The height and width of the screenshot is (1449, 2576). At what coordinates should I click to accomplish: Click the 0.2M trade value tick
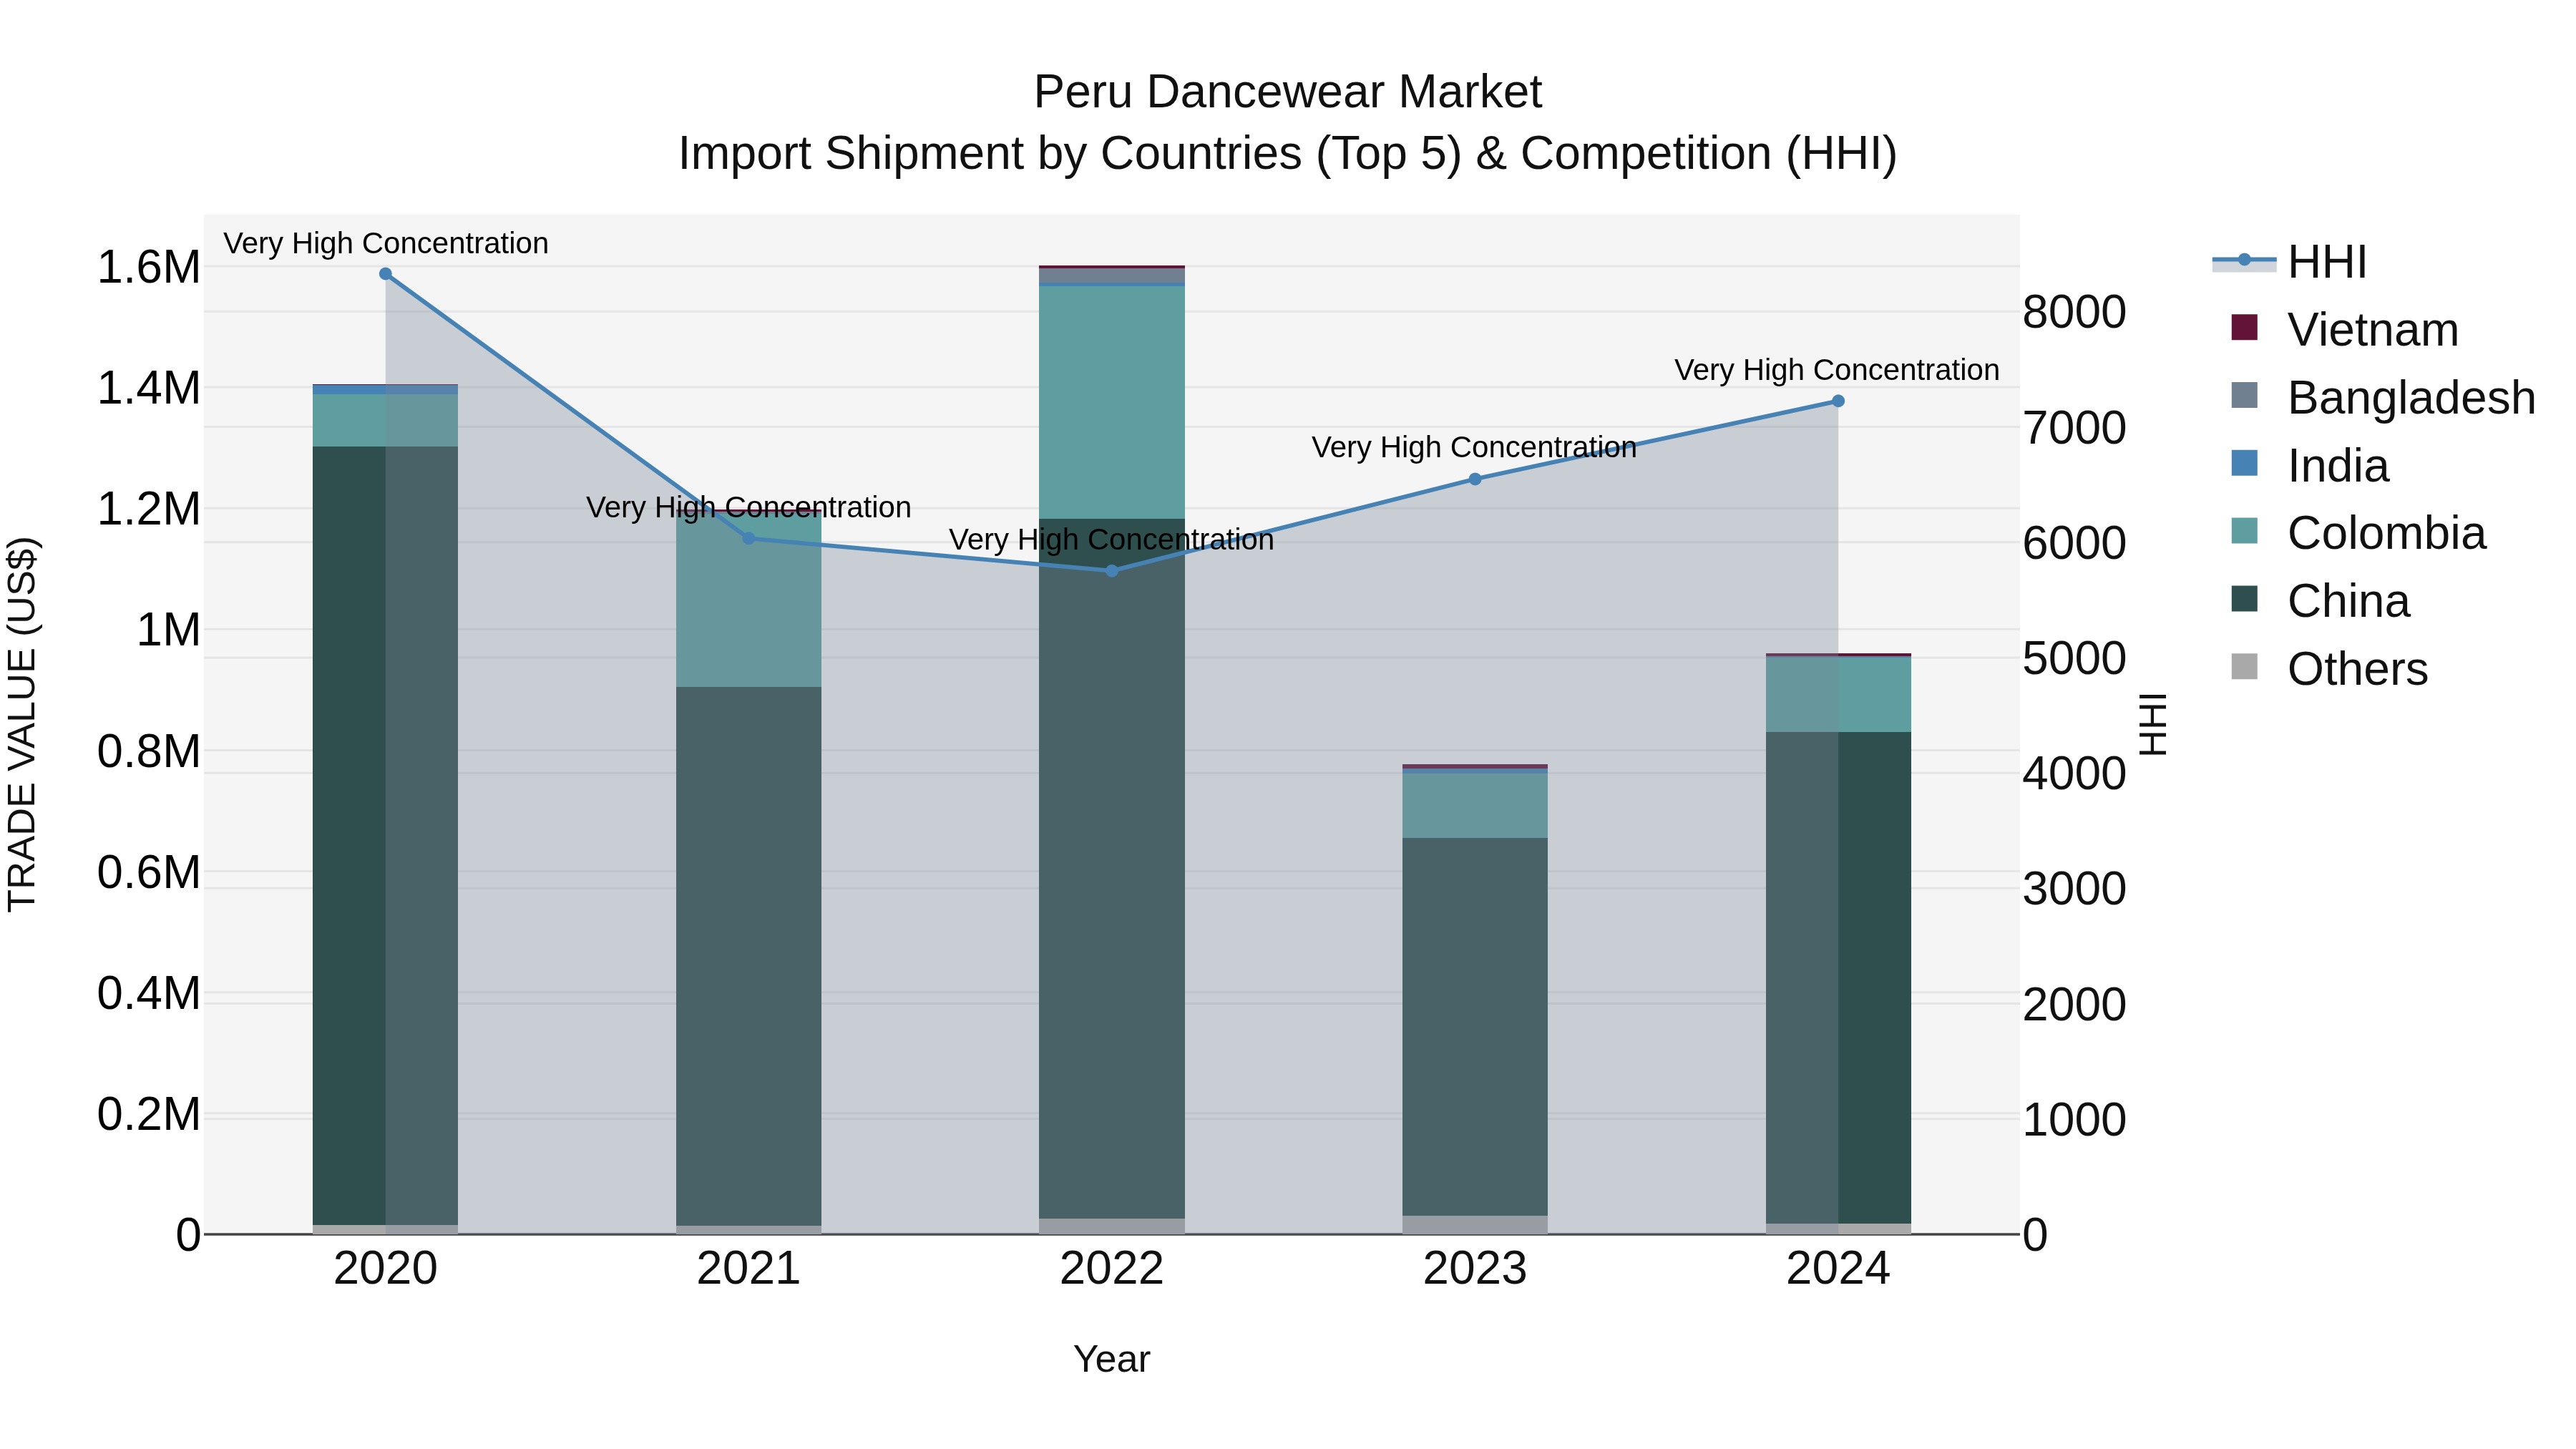148,1115
